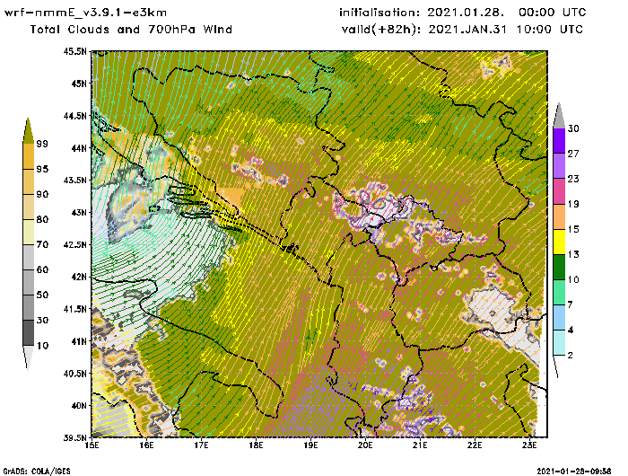Click the 17E longitude axis label
This screenshot has width=628, height=476.
coord(201,445)
